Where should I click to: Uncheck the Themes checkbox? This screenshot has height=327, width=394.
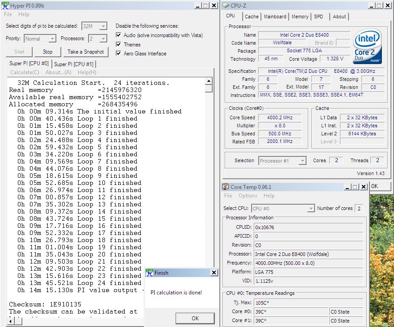pyautogui.click(x=118, y=44)
